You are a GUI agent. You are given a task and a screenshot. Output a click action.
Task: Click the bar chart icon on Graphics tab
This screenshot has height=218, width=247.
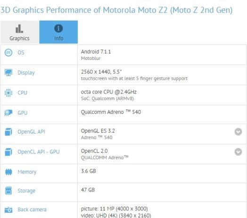pyautogui.click(x=19, y=29)
